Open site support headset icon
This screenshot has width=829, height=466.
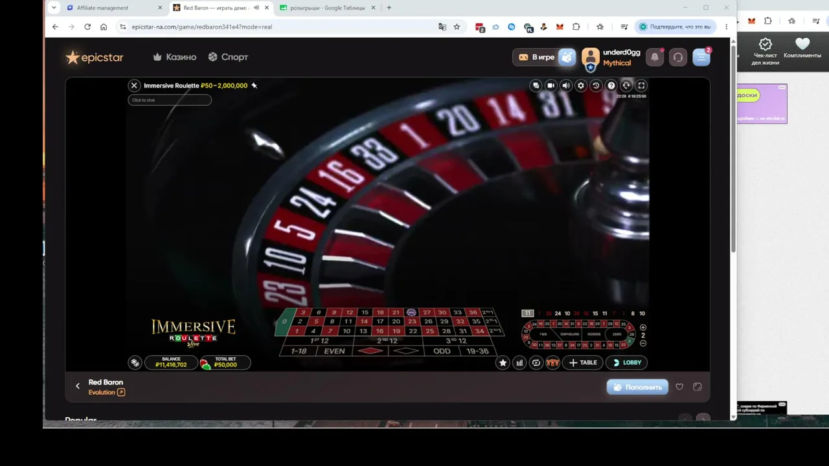click(x=678, y=57)
